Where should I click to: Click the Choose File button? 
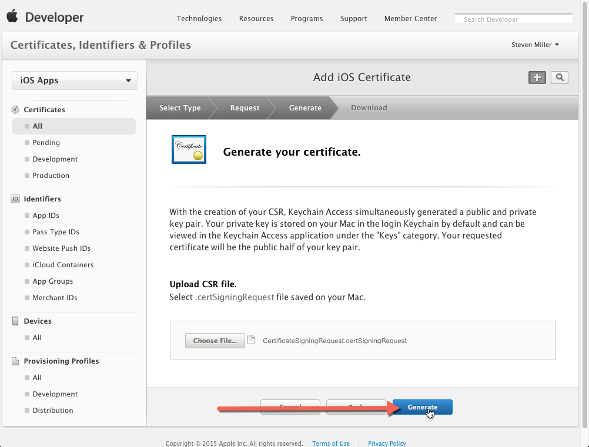(215, 341)
